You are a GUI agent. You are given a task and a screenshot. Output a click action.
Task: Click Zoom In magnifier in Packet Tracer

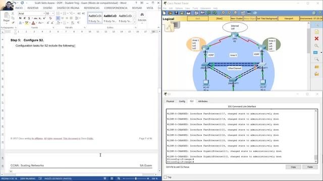coord(223,13)
